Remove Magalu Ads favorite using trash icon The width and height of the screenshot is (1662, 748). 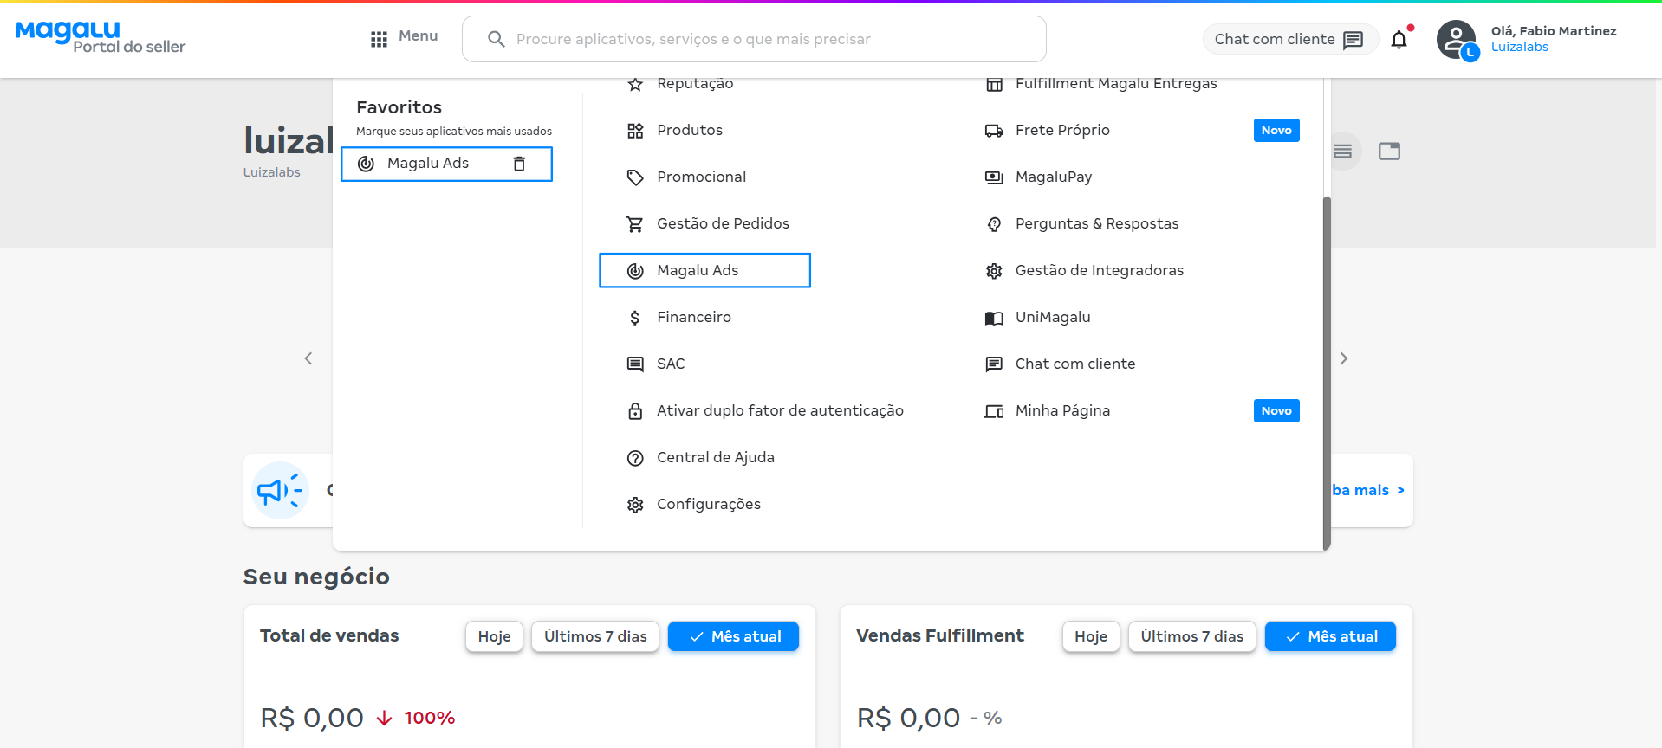coord(519,164)
